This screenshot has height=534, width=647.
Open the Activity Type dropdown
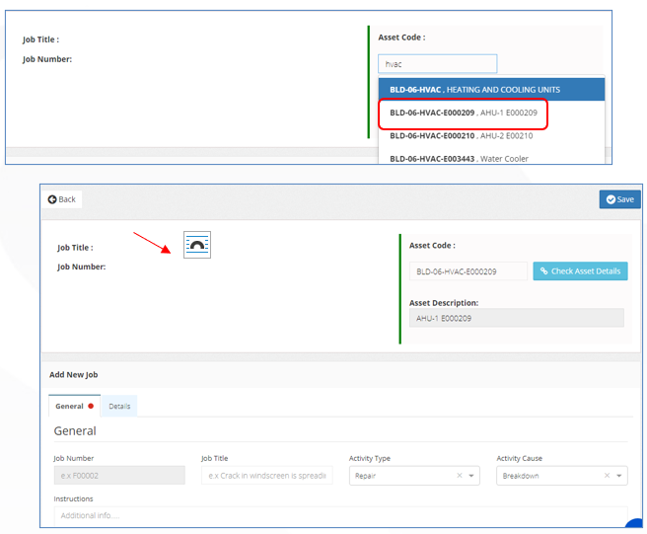click(414, 476)
